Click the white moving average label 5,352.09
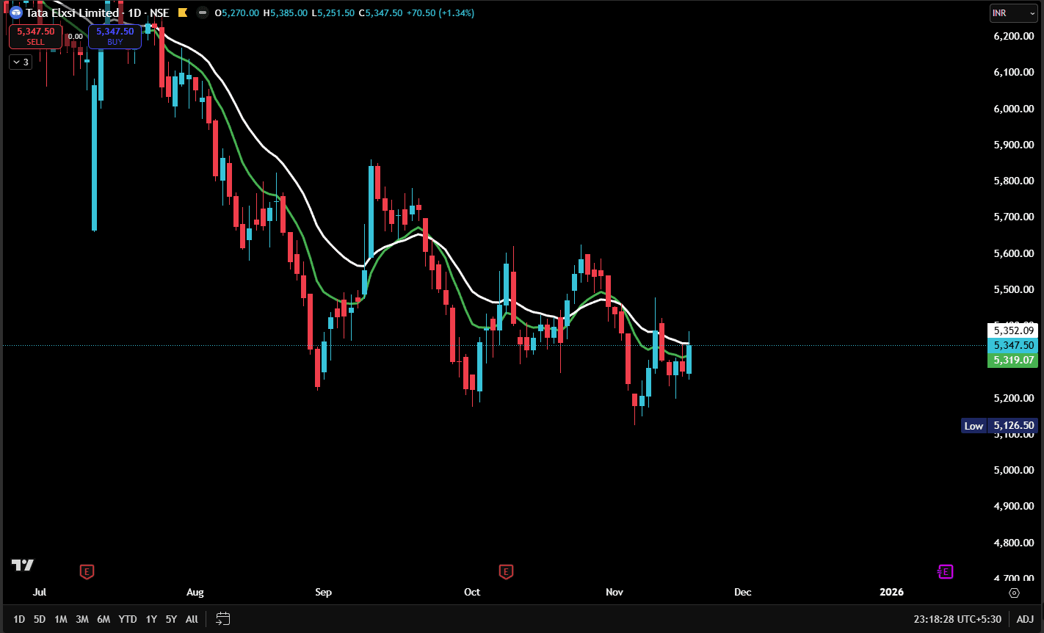 pos(1014,330)
